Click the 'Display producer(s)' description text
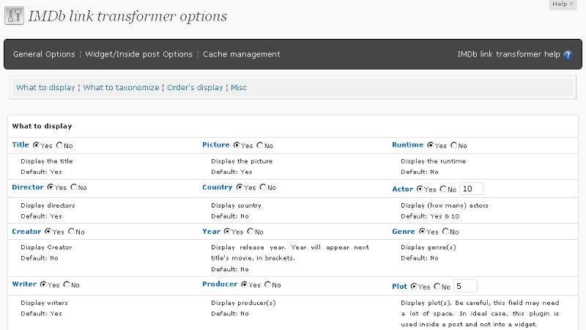 pyautogui.click(x=243, y=303)
